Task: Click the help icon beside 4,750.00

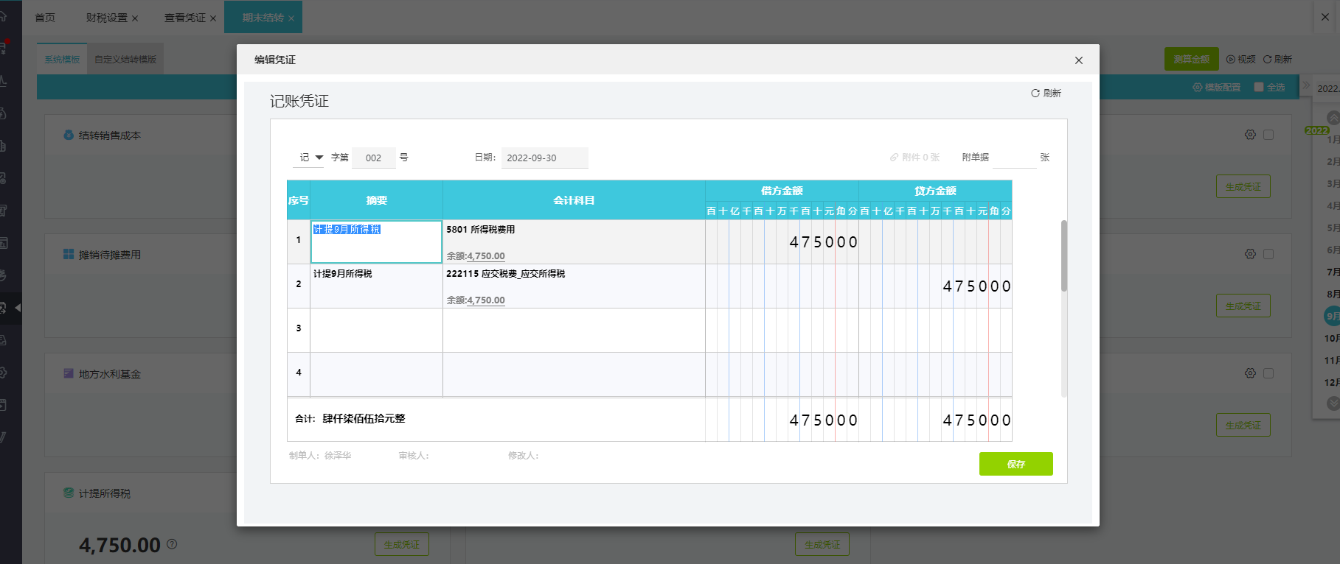Action: [172, 544]
